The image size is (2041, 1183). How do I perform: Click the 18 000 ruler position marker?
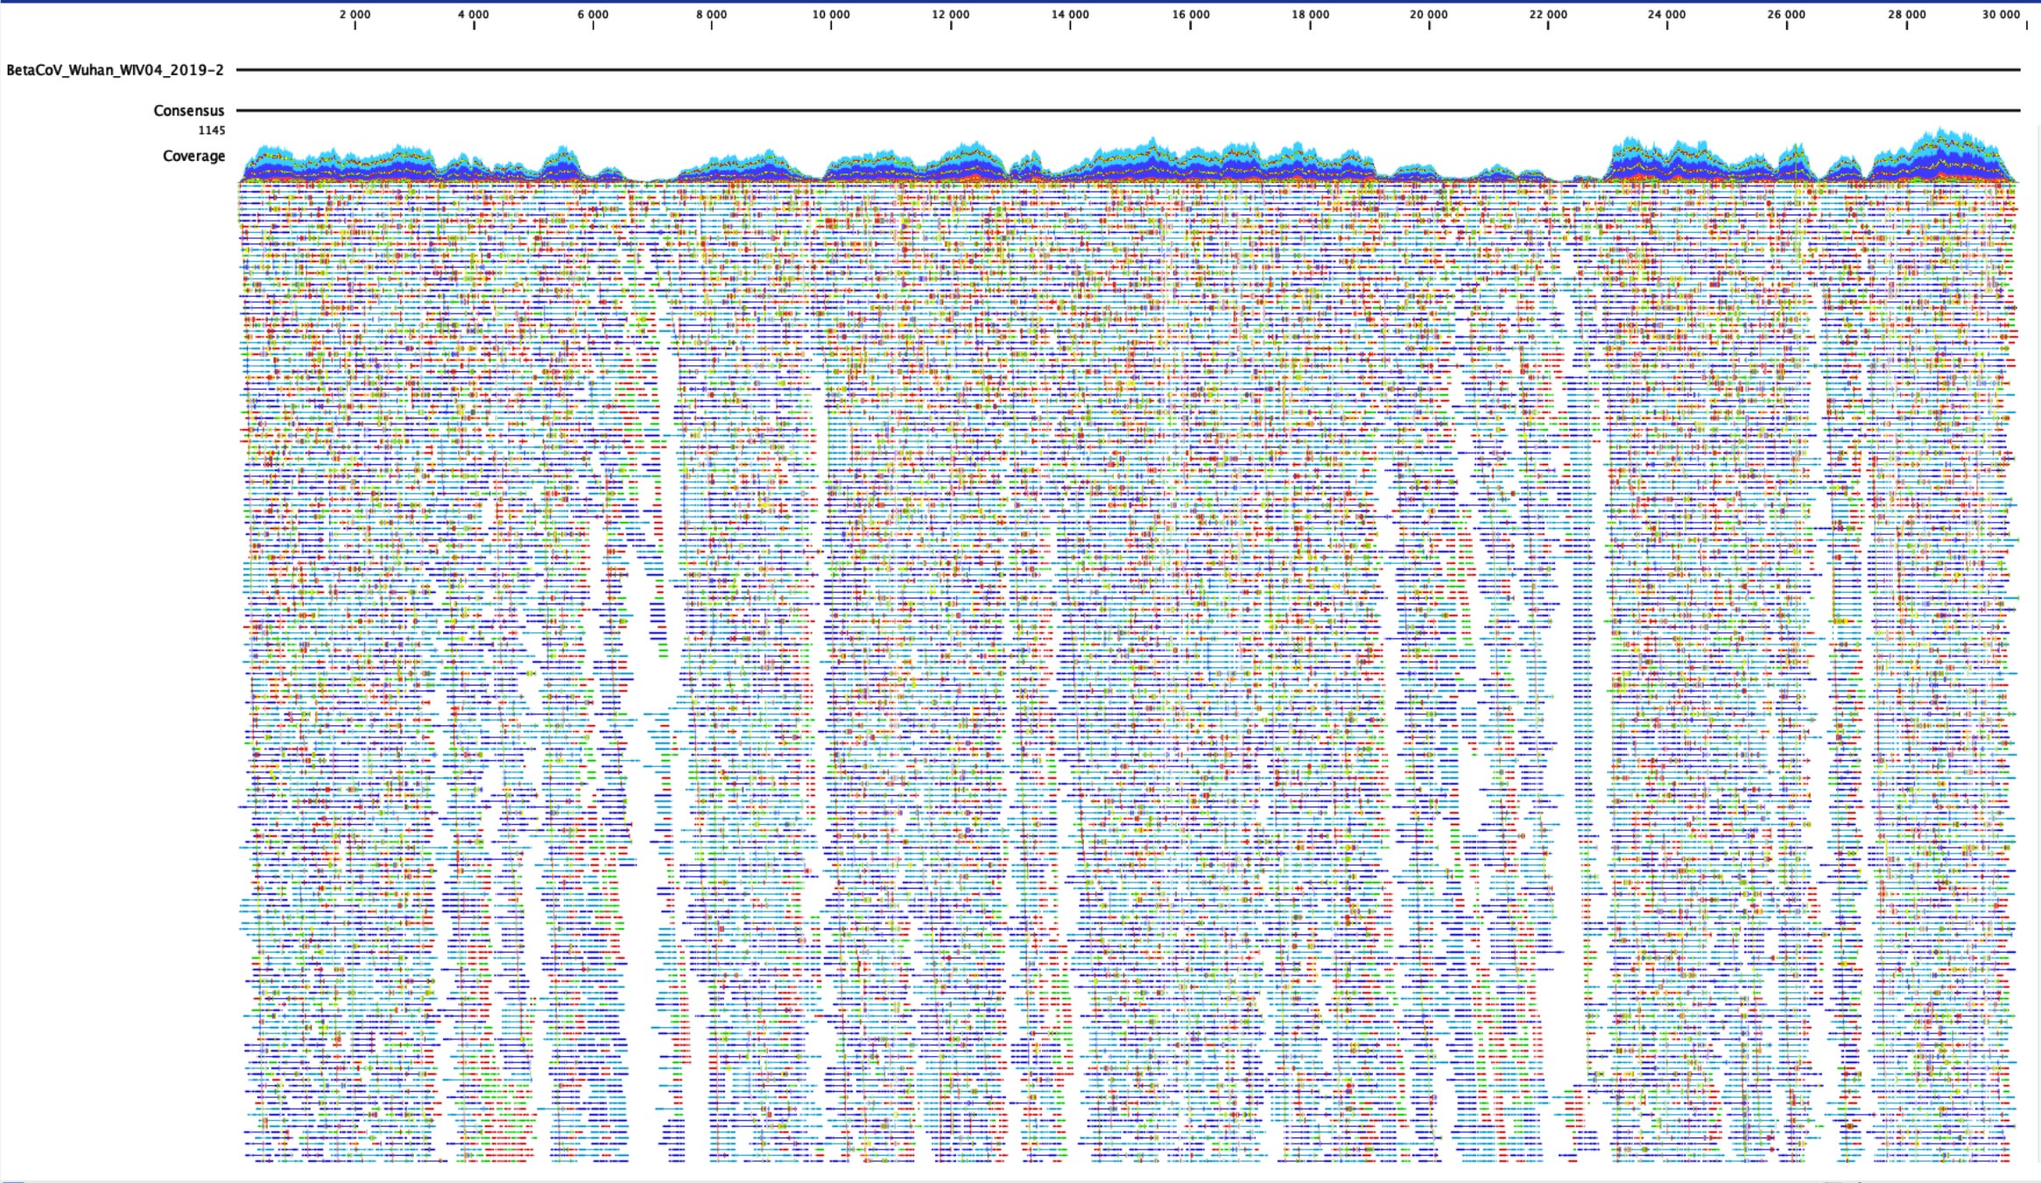(1310, 15)
